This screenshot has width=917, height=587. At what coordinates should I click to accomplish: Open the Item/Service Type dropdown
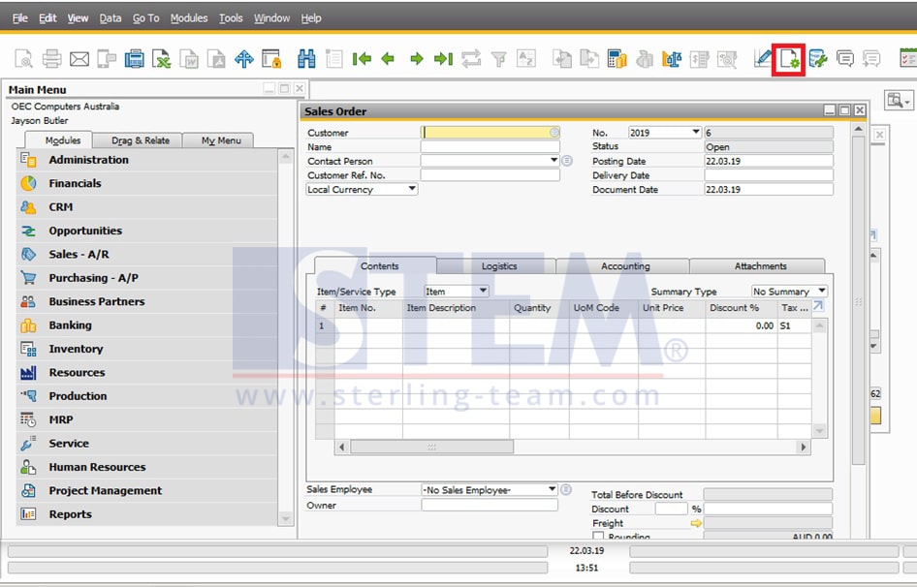click(x=483, y=290)
